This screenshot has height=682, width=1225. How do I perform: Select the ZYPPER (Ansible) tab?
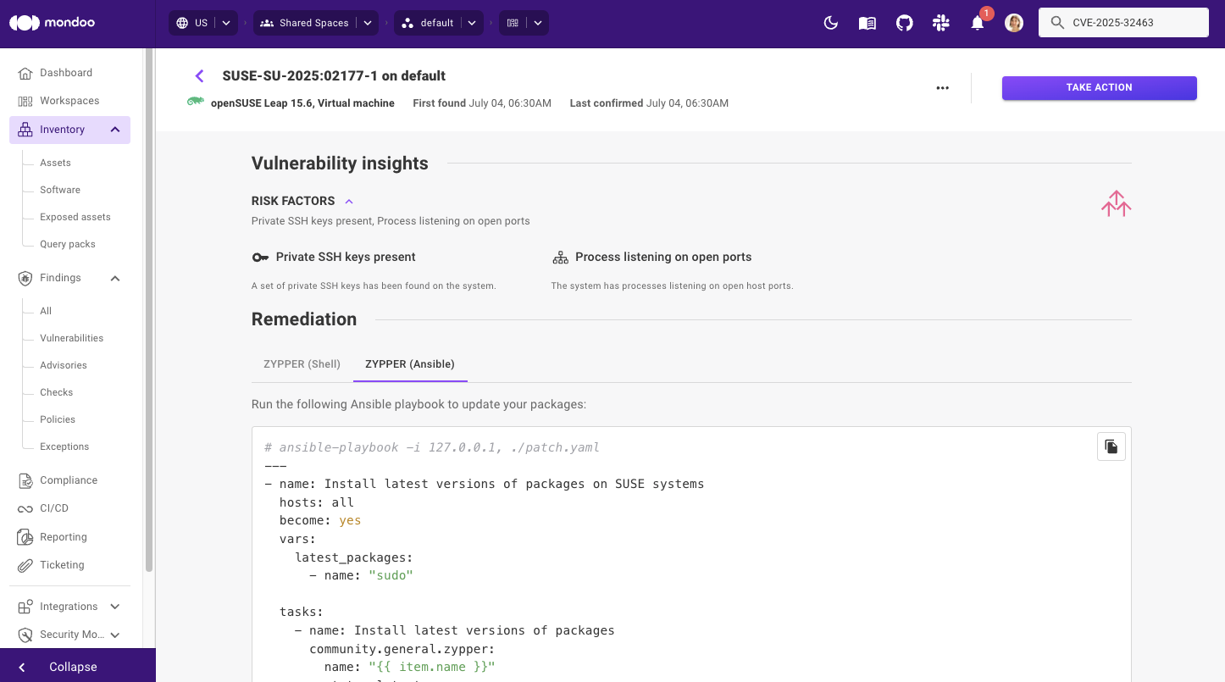coord(410,363)
